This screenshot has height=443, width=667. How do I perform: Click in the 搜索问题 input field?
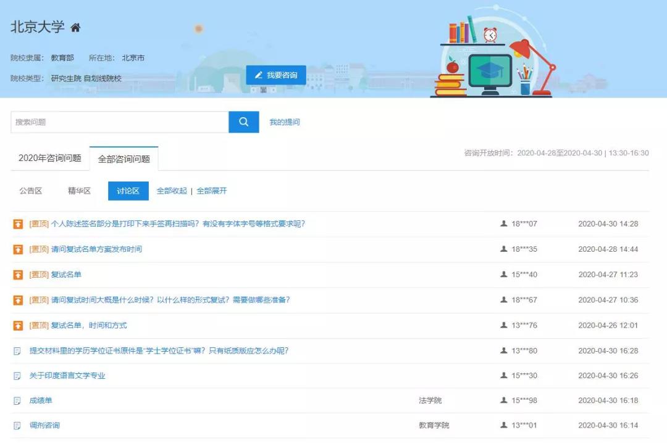(119, 122)
